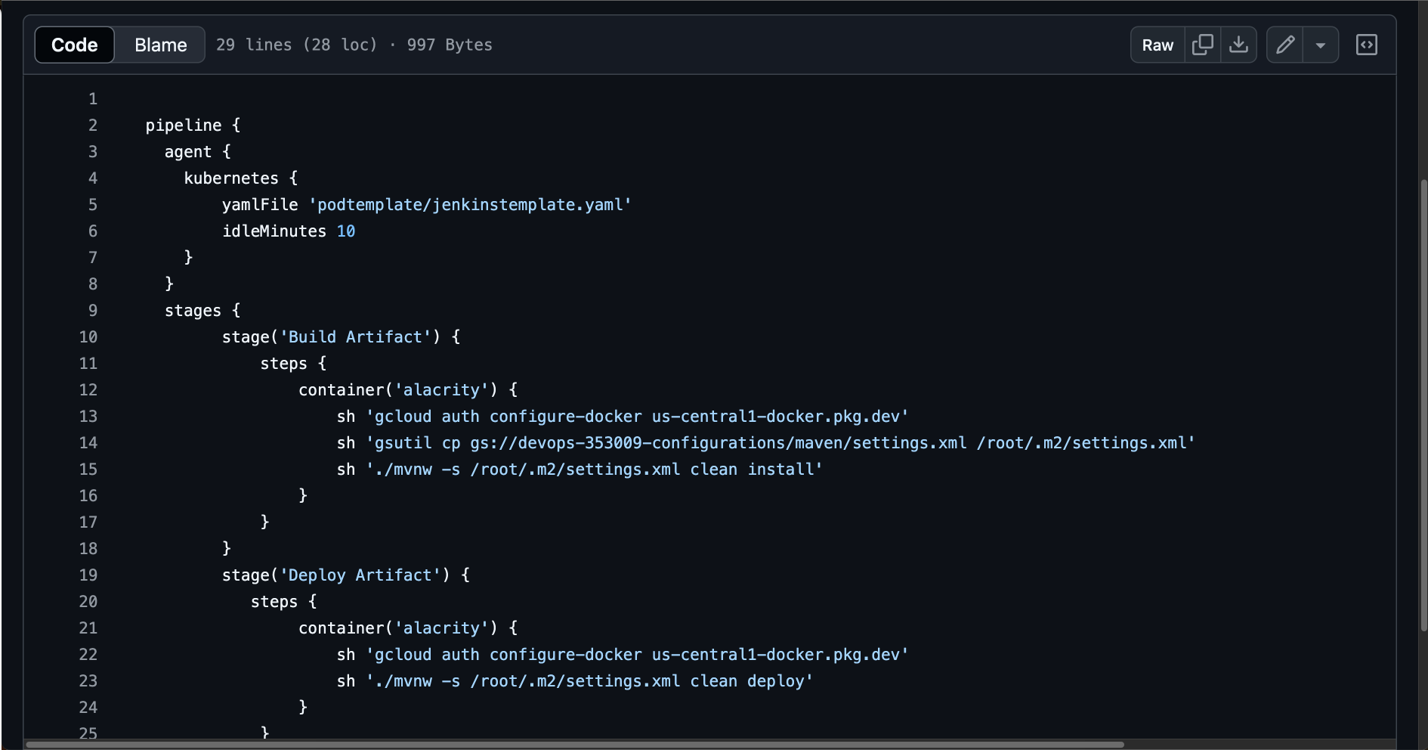Select line number 23
This screenshot has height=750, width=1428.
(88, 680)
